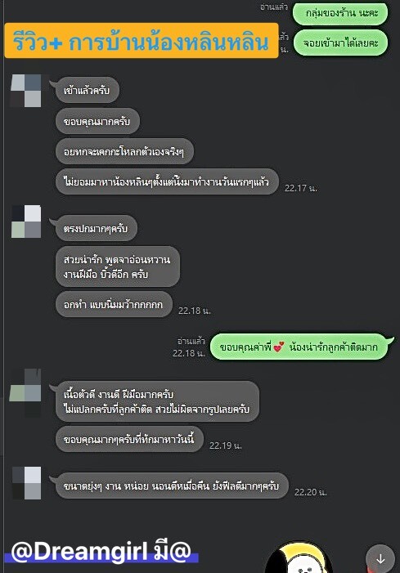
Task: Select the อยากจะเคกกะโหลกตัวเองจริงๆ bubble
Action: point(124,151)
